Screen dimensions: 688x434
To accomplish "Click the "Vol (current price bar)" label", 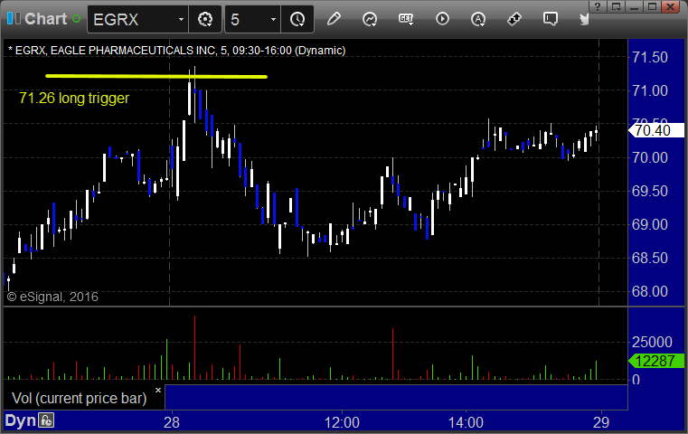I will (x=79, y=398).
